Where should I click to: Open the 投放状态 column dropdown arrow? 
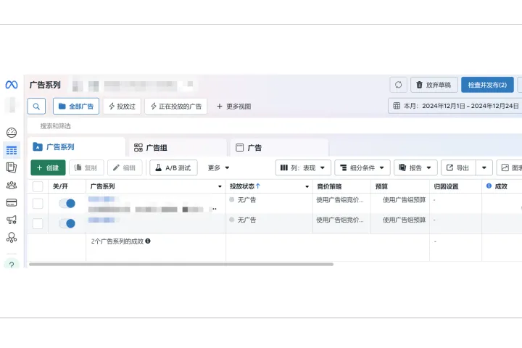click(x=307, y=186)
